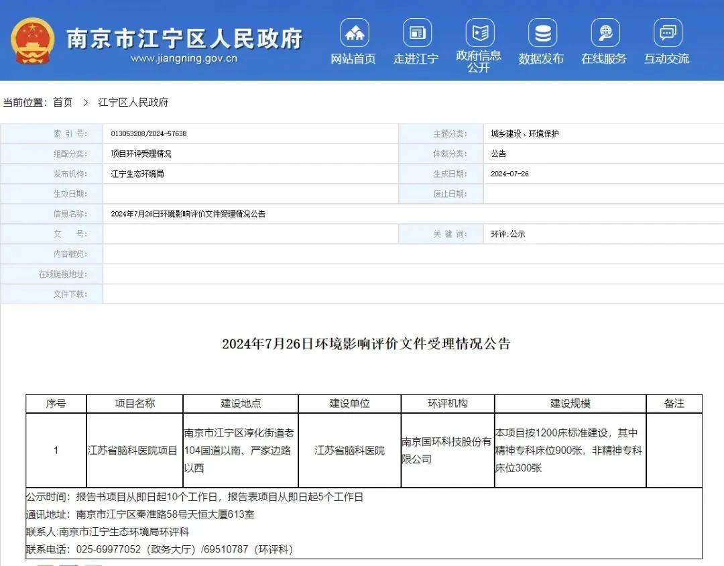Click the 索引号 field label

(x=70, y=133)
